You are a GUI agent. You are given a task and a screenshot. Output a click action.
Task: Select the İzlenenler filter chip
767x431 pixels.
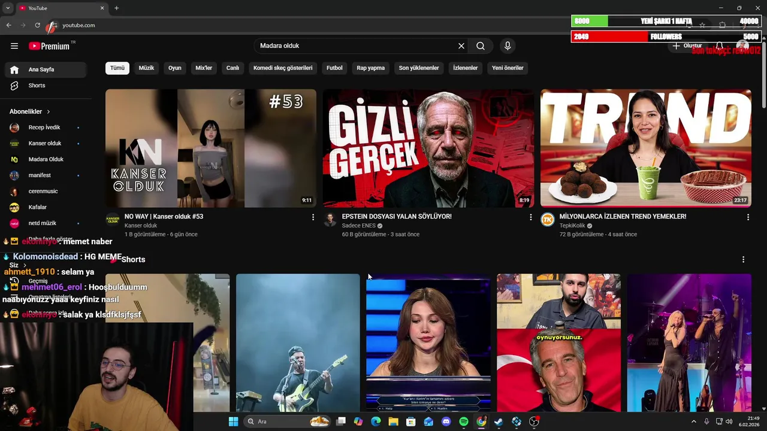466,68
